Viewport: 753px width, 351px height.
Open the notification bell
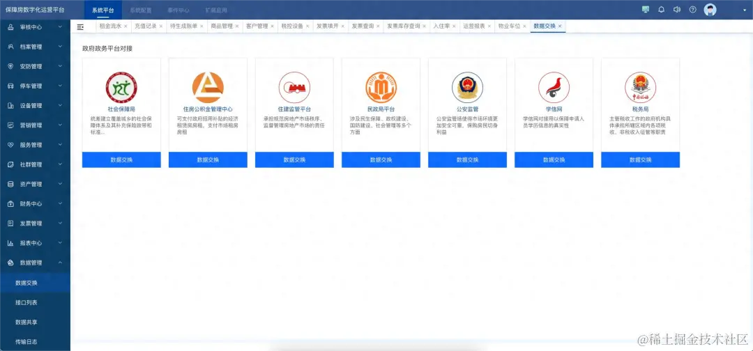pyautogui.click(x=661, y=9)
